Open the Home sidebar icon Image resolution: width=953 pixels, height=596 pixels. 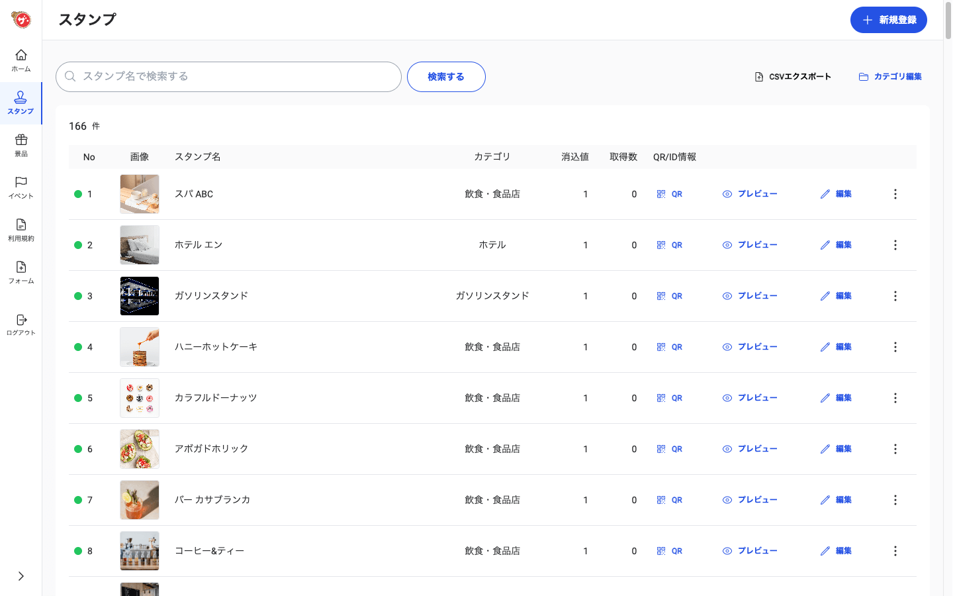(x=21, y=60)
